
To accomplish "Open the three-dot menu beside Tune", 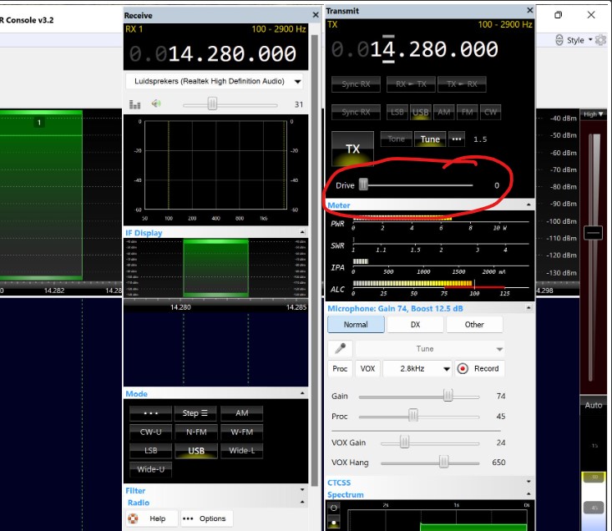I will [456, 139].
